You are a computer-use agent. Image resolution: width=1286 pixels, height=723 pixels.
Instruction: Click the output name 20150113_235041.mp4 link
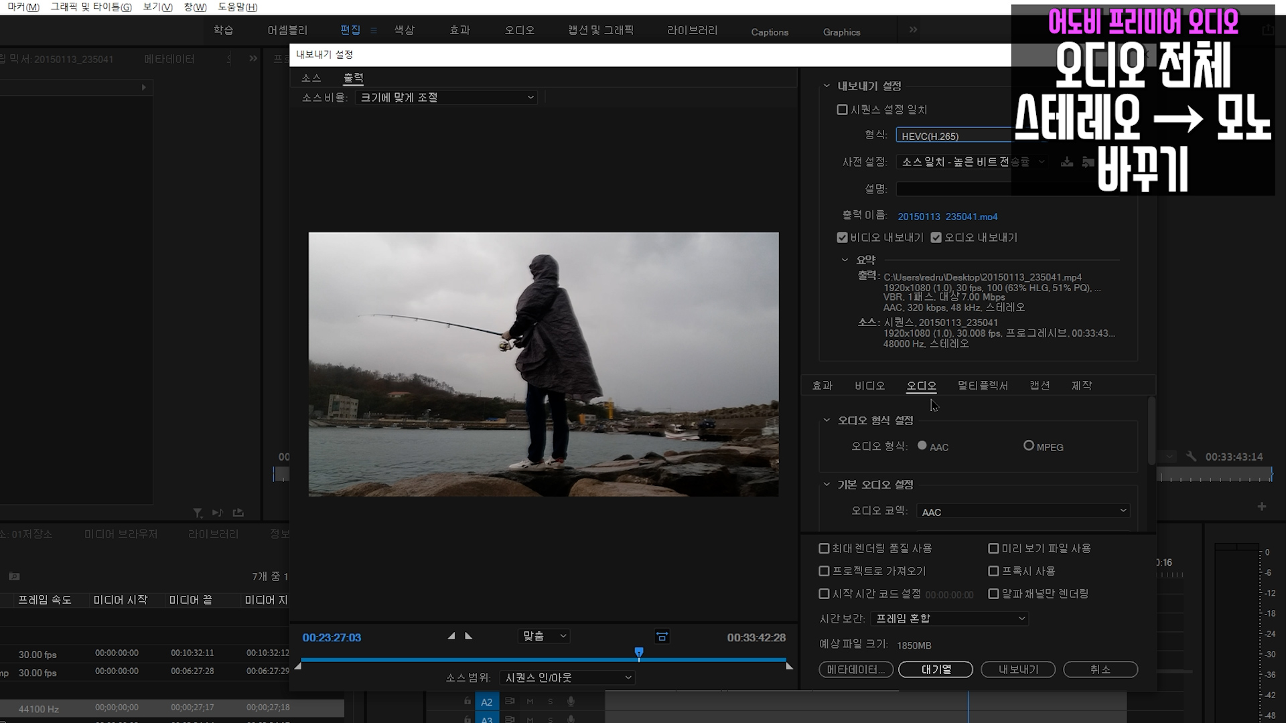947,216
